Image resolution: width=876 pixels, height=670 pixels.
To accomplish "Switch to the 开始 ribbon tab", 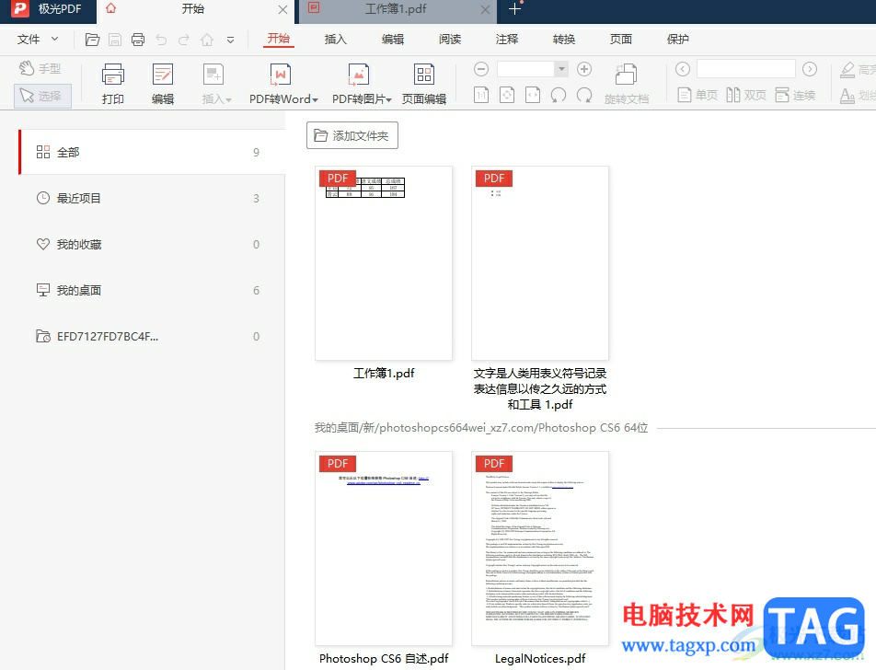I will (278, 39).
